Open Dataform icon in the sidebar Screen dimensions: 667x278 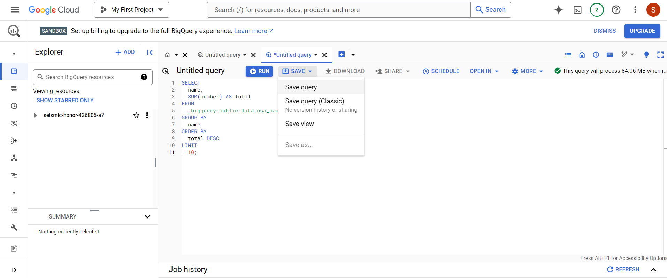[x=14, y=141]
